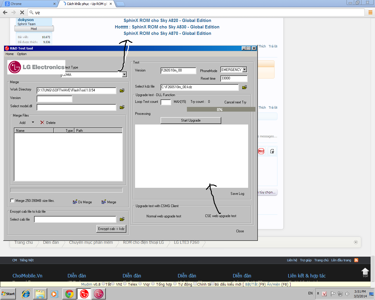Browse for Select model.dll file icon
Viewport: 375px width, 300px height.
coord(122,107)
